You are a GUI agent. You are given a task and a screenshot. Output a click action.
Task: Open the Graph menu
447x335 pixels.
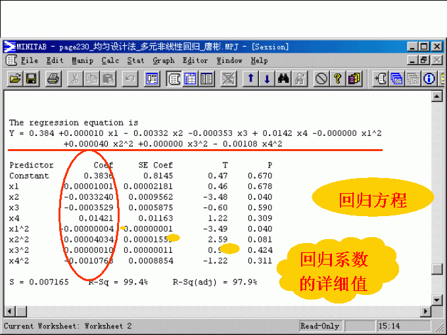point(163,60)
